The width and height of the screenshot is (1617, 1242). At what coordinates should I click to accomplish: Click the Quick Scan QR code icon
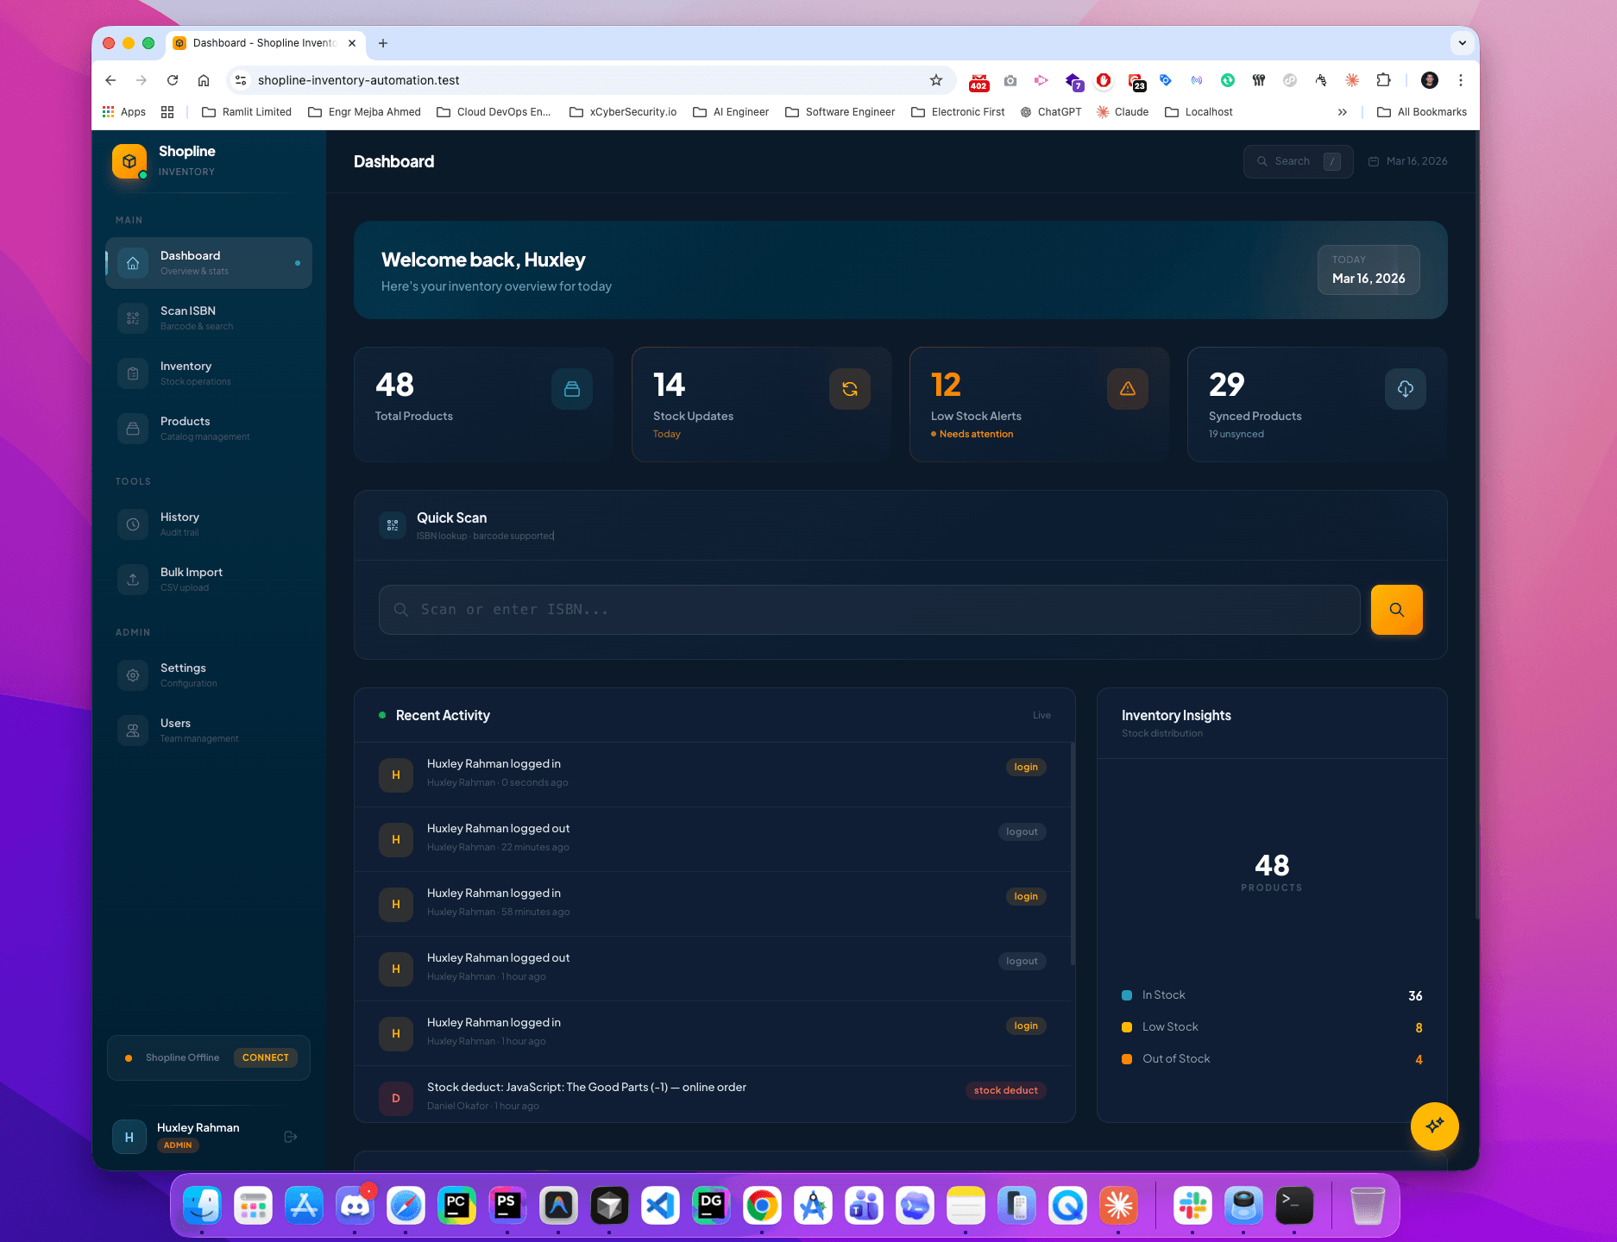pos(393,525)
